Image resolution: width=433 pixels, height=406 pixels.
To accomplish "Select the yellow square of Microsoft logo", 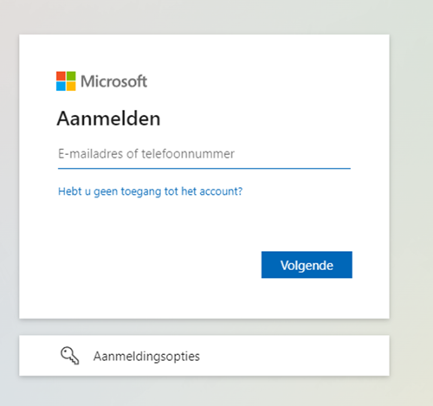I will tap(71, 87).
